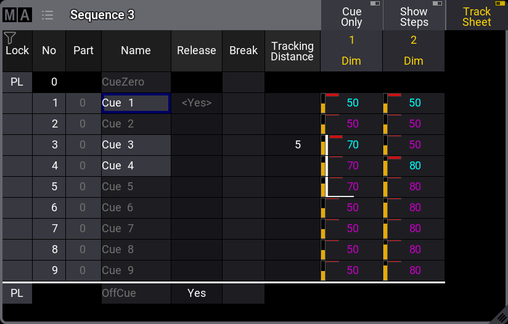Click the Release cell showing <Yes> for Cue 1
Image resolution: width=508 pixels, height=324 pixels.
point(196,103)
